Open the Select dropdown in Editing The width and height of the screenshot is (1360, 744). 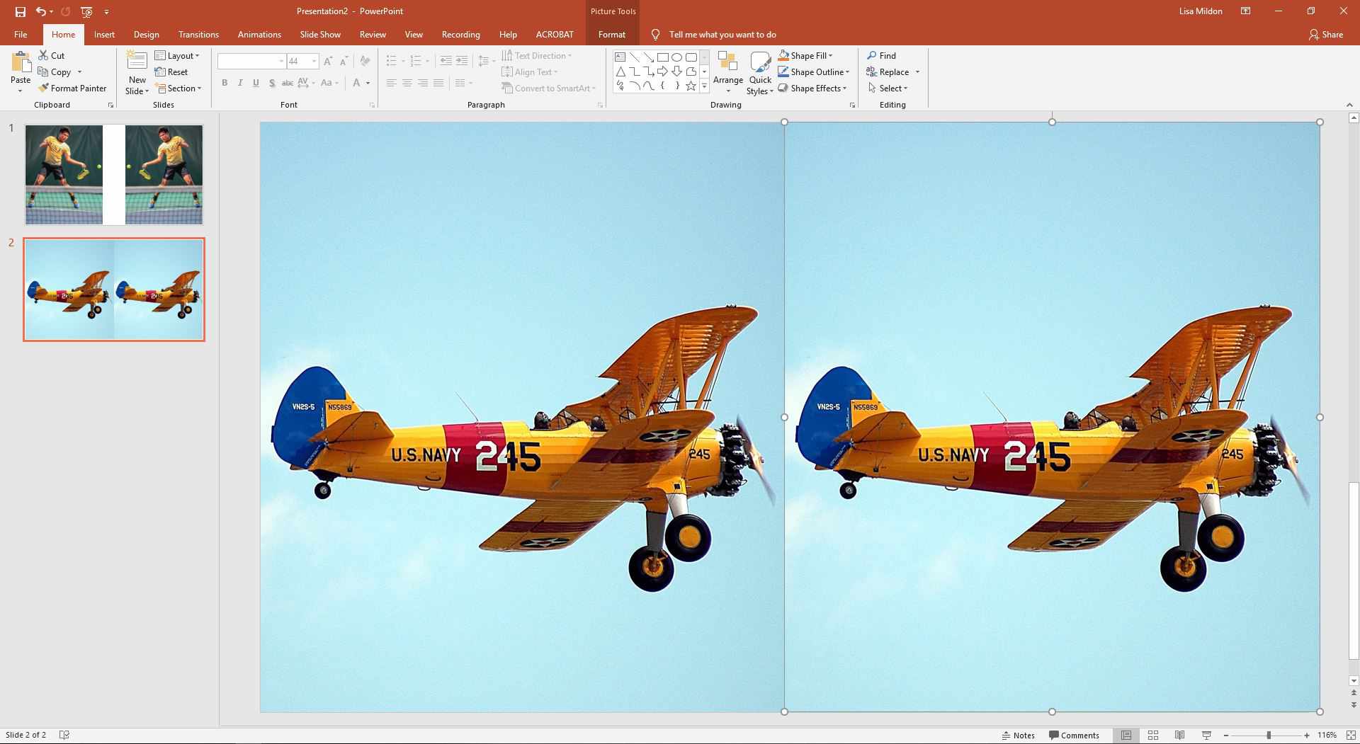[x=888, y=88]
